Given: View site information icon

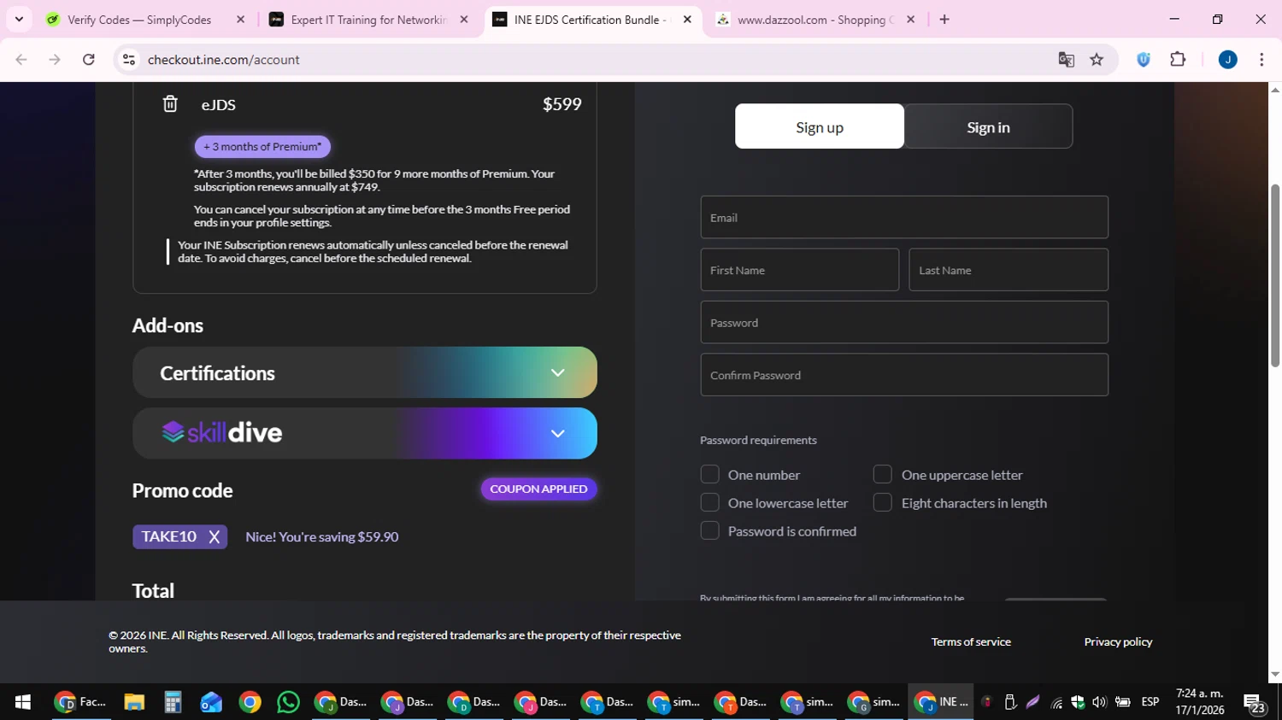Looking at the screenshot, I should [129, 60].
